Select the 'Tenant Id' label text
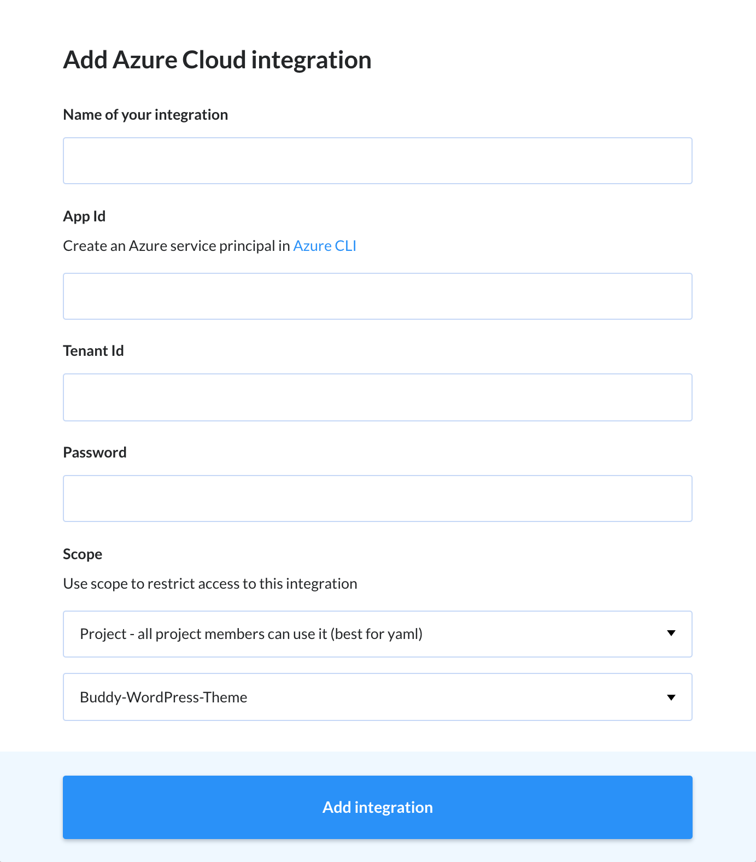 [x=93, y=351]
